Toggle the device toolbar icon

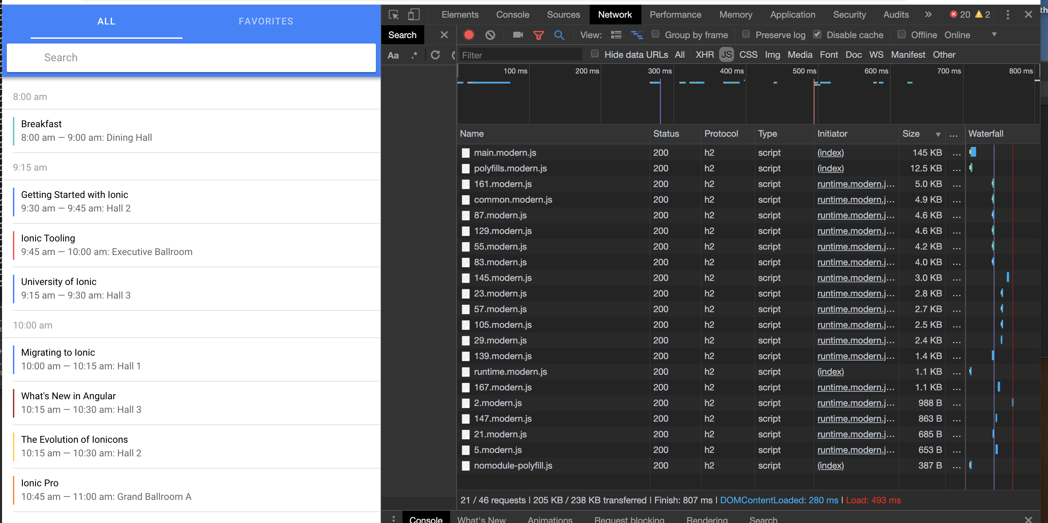414,15
